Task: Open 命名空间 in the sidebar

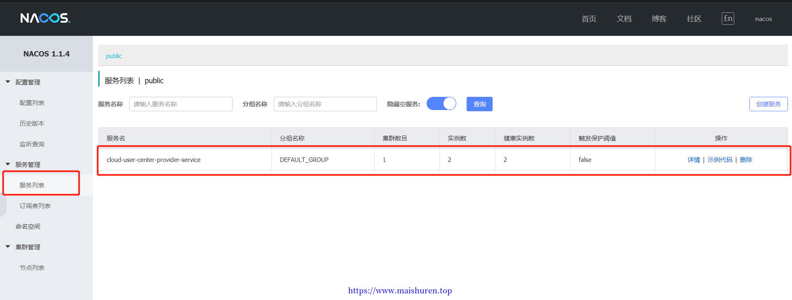Action: (28, 226)
